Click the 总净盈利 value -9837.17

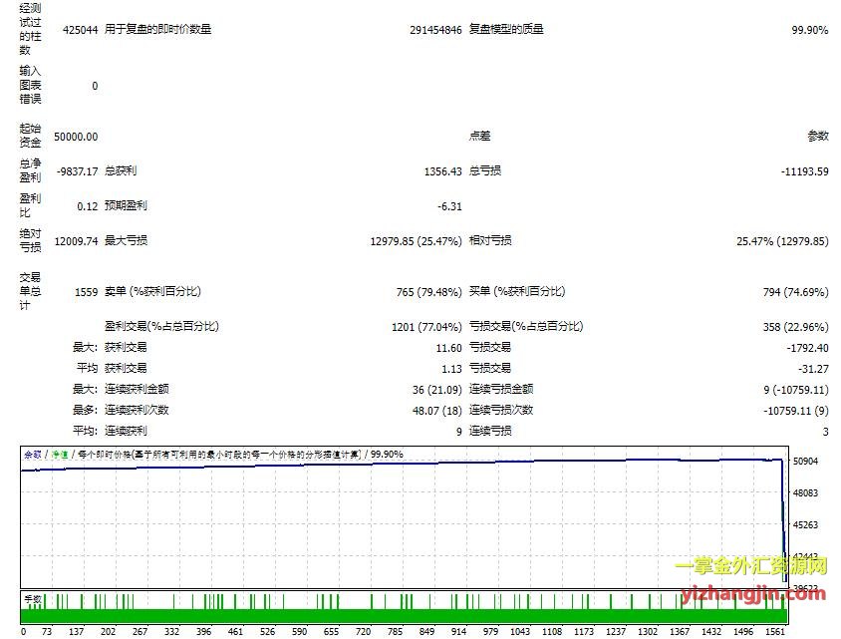click(x=78, y=171)
